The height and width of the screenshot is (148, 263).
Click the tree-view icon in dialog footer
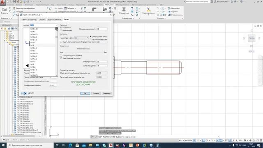[x=25, y=93]
